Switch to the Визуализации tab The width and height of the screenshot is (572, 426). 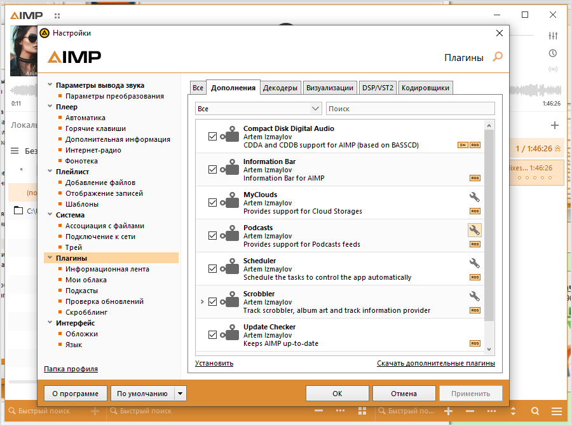tap(329, 88)
